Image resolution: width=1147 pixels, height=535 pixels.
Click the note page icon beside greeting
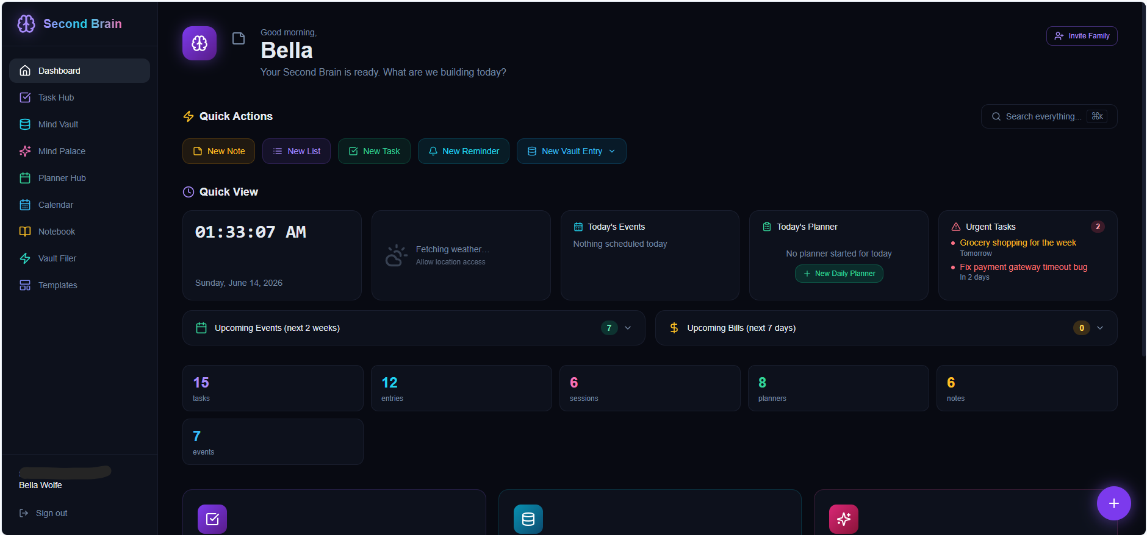[239, 38]
